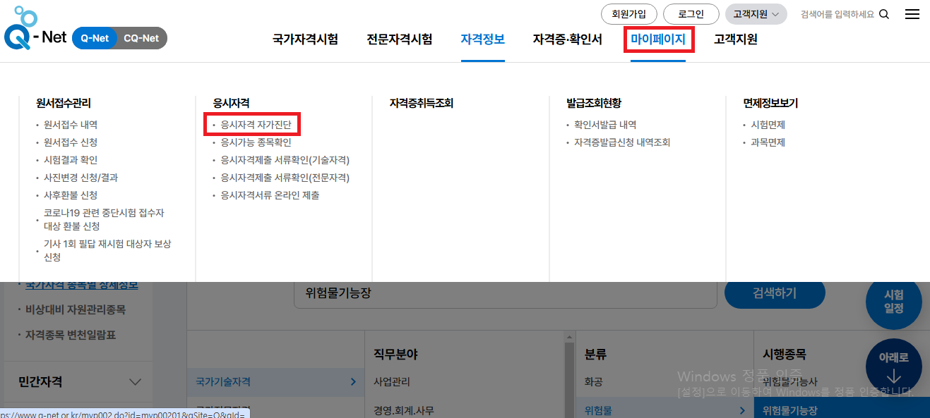Viewport: 930px width, 418px height.
Task: Open the 고객지원 dropdown in the header
Action: [x=756, y=13]
